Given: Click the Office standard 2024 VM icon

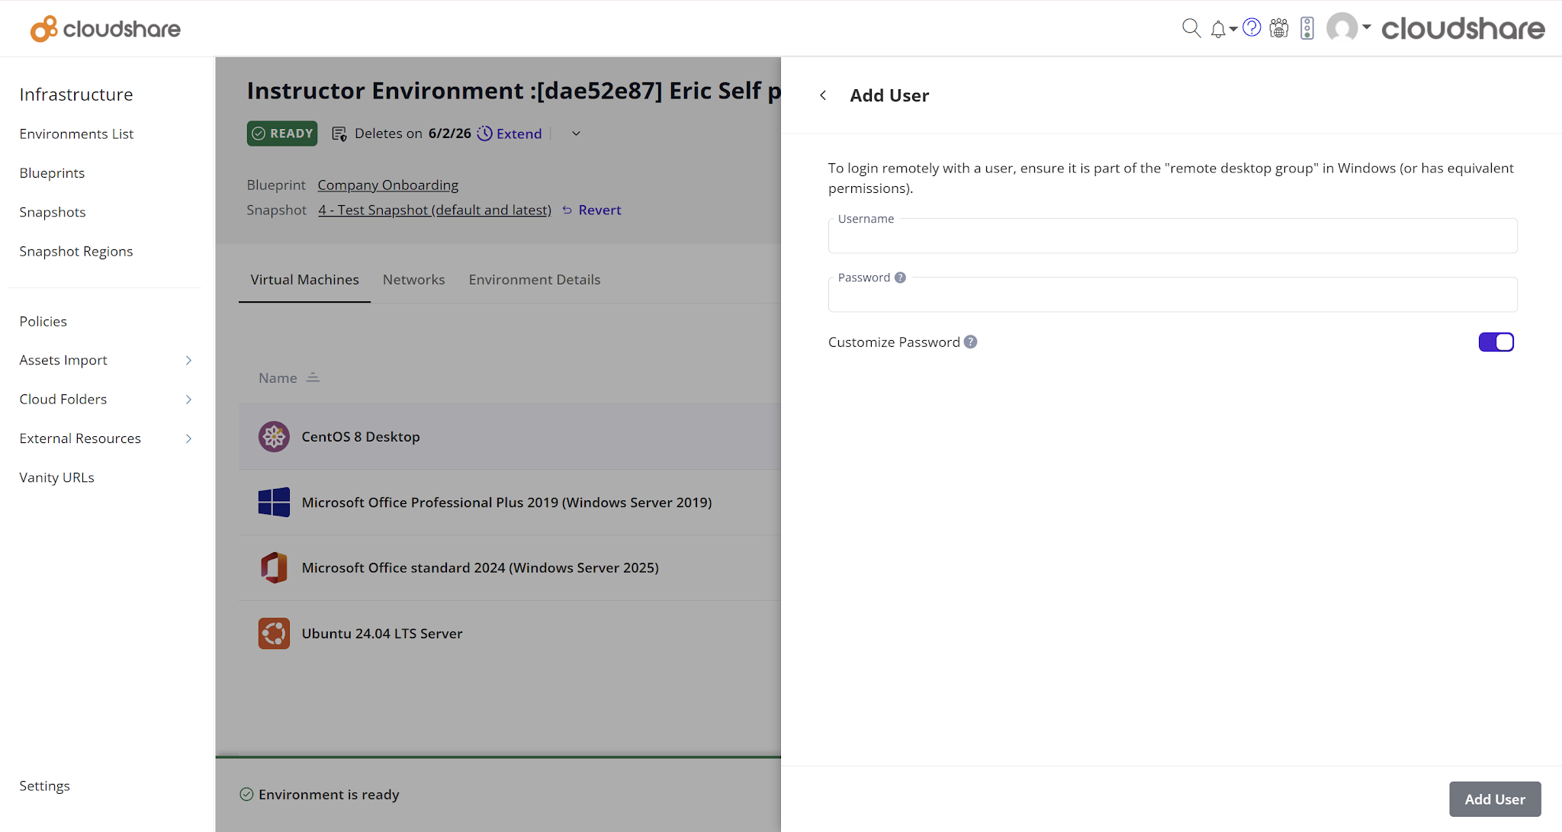Looking at the screenshot, I should point(274,568).
